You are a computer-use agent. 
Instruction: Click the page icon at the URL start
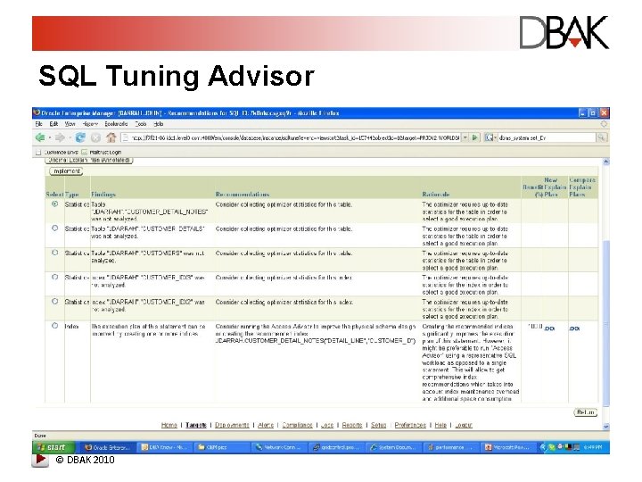[126, 137]
